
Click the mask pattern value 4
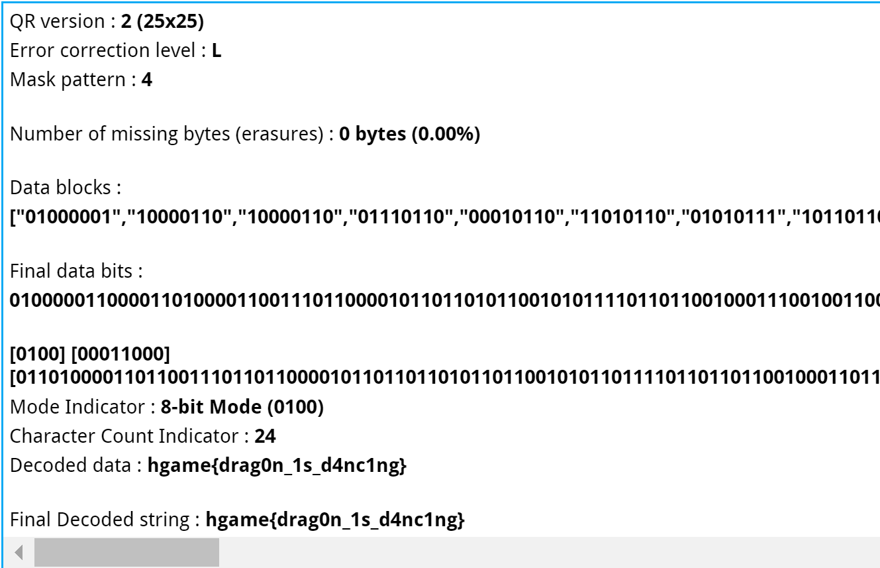[x=147, y=80]
